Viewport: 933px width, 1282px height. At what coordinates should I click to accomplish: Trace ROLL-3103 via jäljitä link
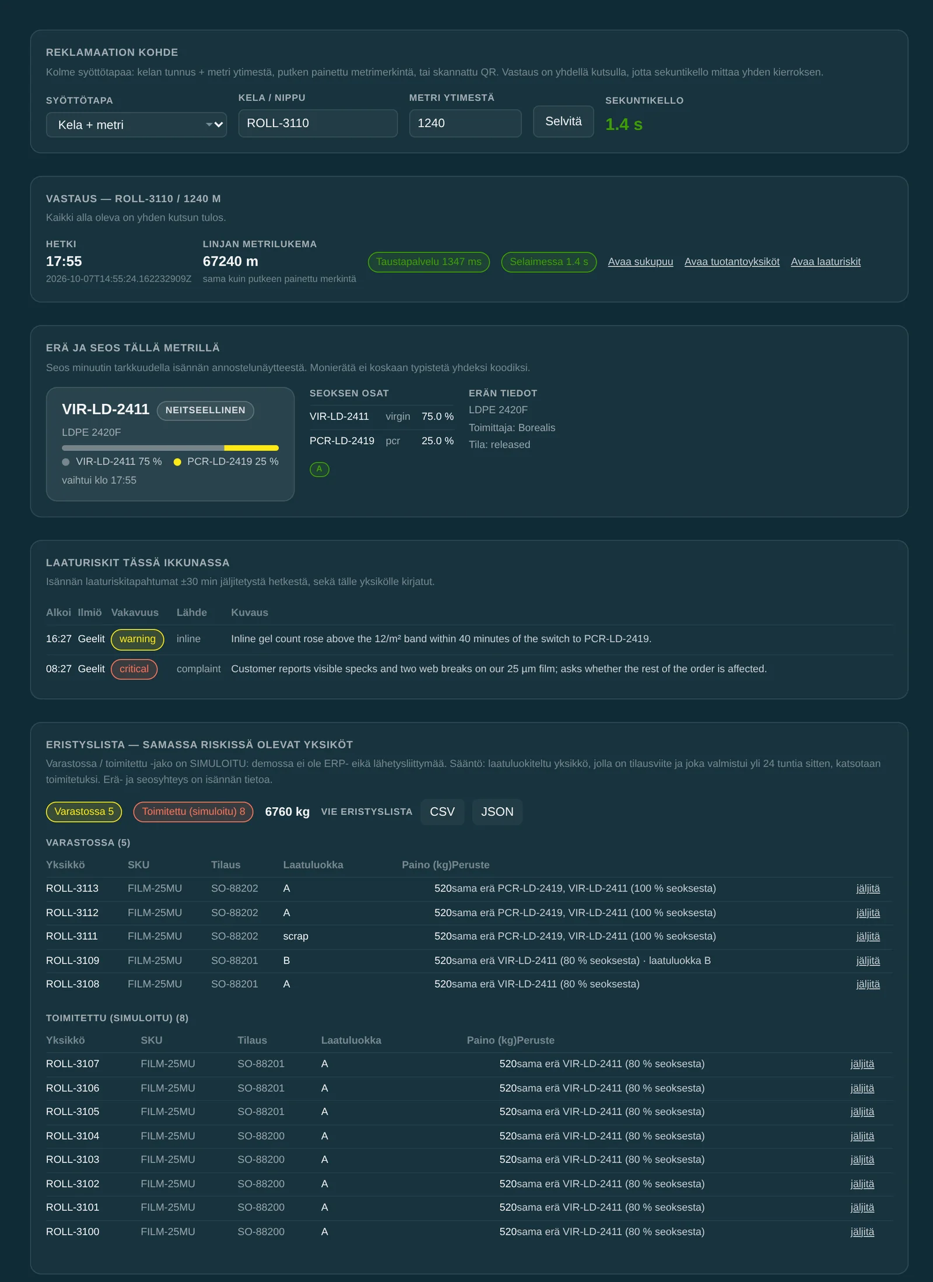[x=862, y=1160]
